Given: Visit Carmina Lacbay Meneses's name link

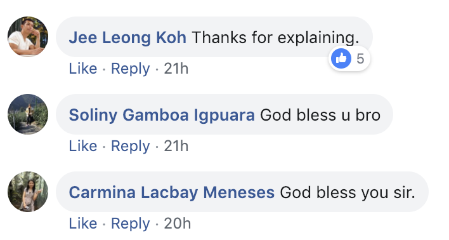Looking at the screenshot, I should click(x=171, y=192).
